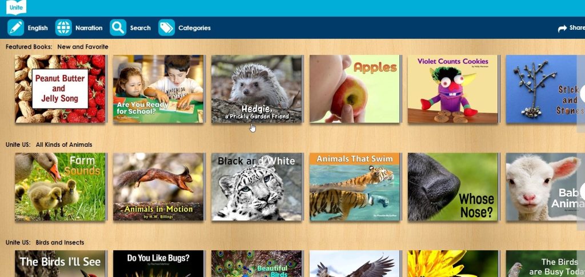Show next All Kinds of Animals books

click(x=582, y=191)
